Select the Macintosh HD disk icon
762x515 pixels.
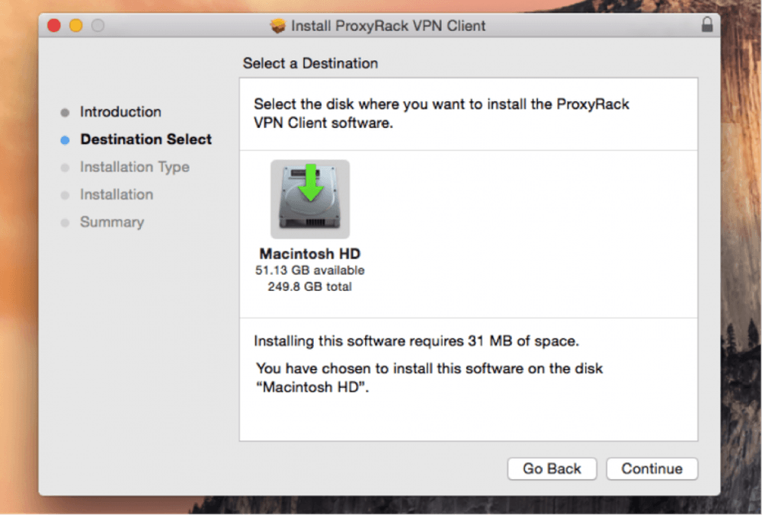(x=310, y=199)
